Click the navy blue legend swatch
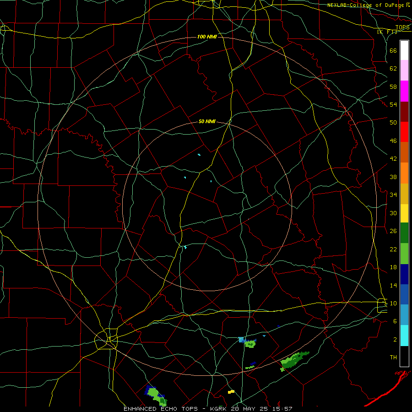 point(404,274)
